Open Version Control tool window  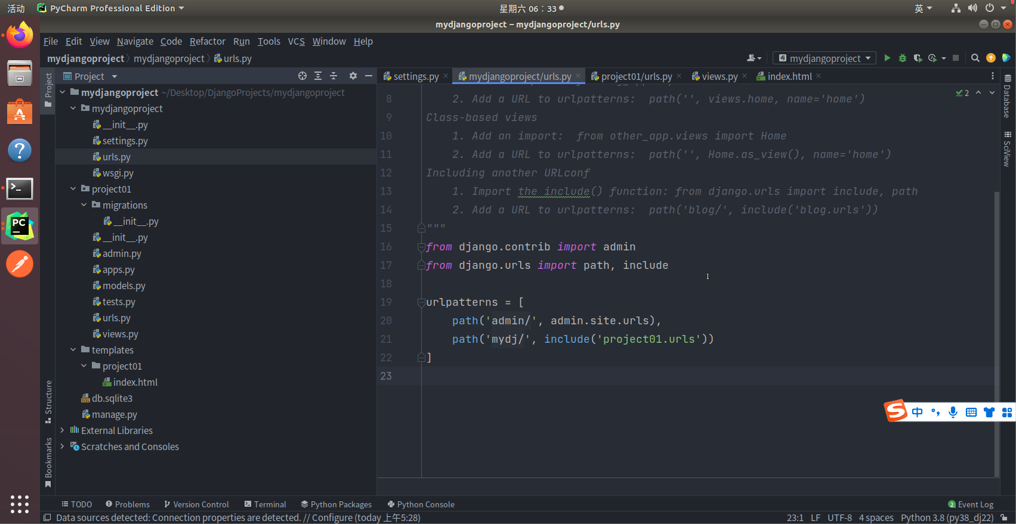[196, 504]
